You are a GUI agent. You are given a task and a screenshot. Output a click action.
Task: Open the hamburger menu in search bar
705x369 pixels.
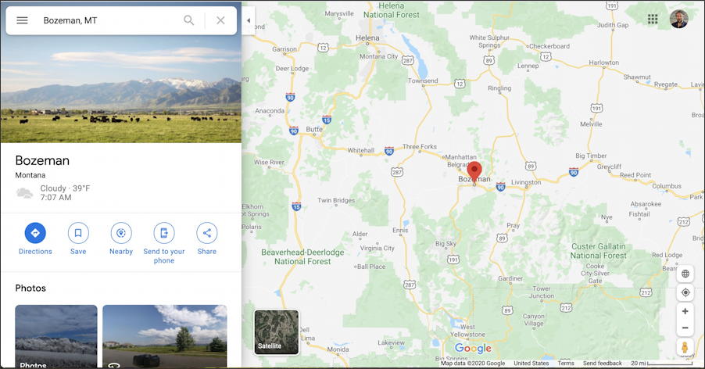(22, 20)
